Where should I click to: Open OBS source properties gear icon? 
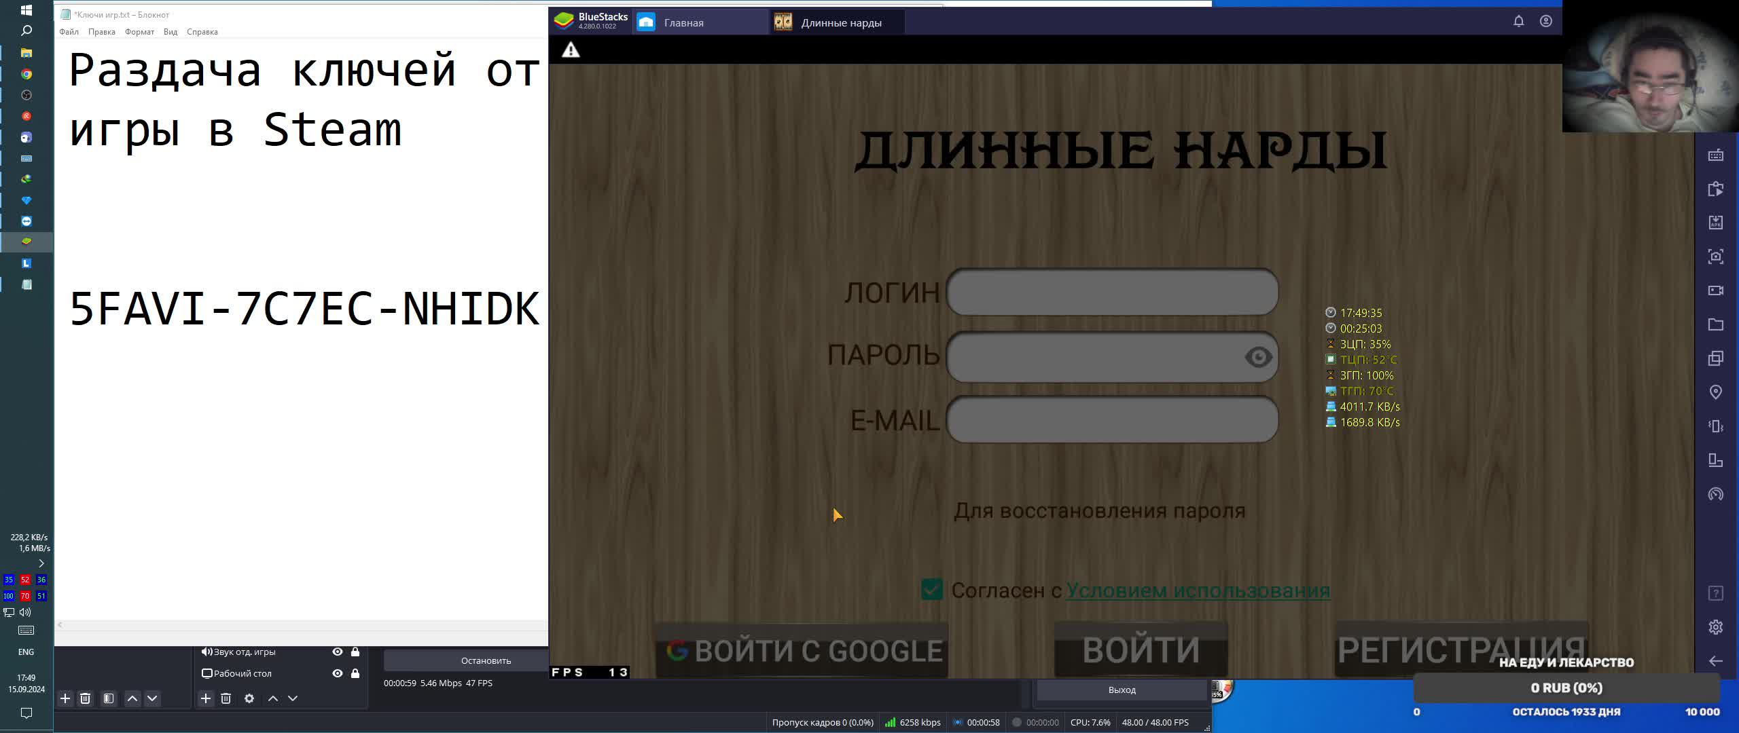[x=249, y=698]
